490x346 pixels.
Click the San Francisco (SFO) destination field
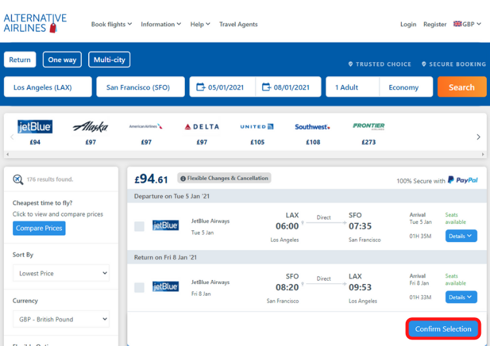point(140,87)
